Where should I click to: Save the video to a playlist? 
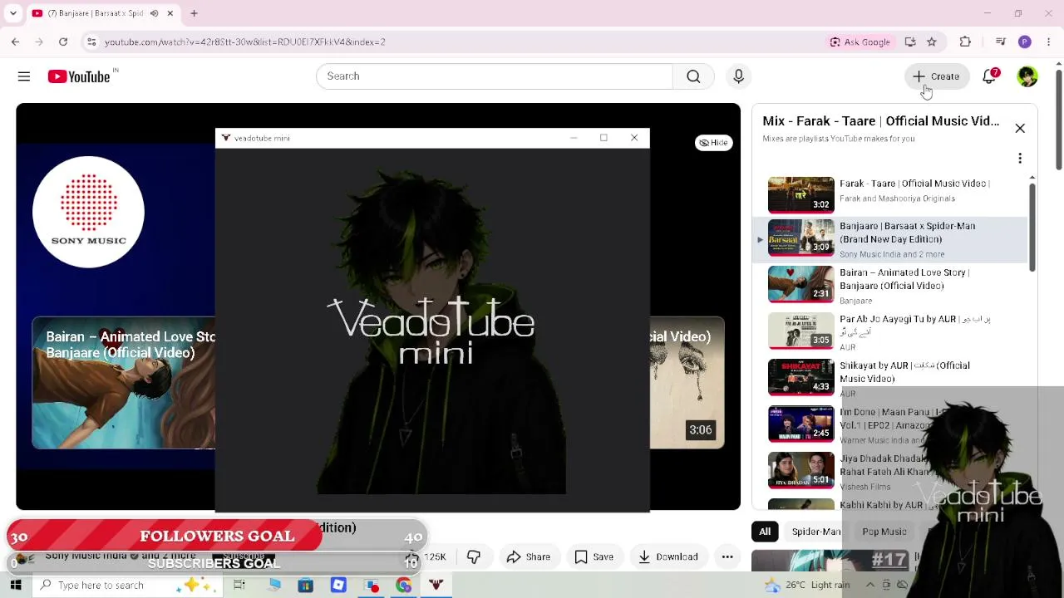[x=594, y=556]
